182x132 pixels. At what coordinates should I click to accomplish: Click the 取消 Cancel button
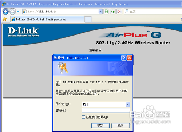[x=120, y=125]
